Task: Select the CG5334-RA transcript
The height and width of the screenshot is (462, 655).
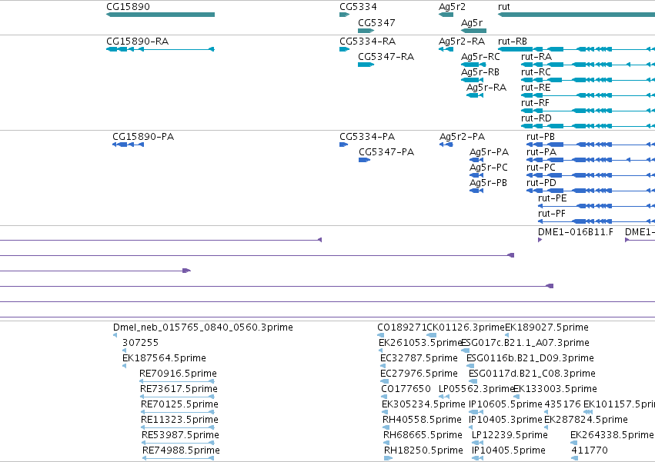Action: point(345,49)
